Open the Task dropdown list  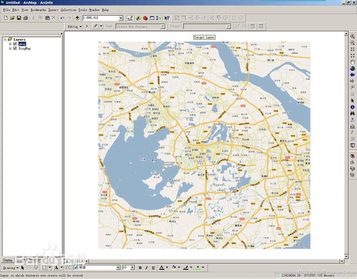coord(163,27)
